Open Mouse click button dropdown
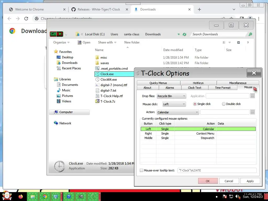The height and width of the screenshot is (201, 268). click(x=174, y=104)
